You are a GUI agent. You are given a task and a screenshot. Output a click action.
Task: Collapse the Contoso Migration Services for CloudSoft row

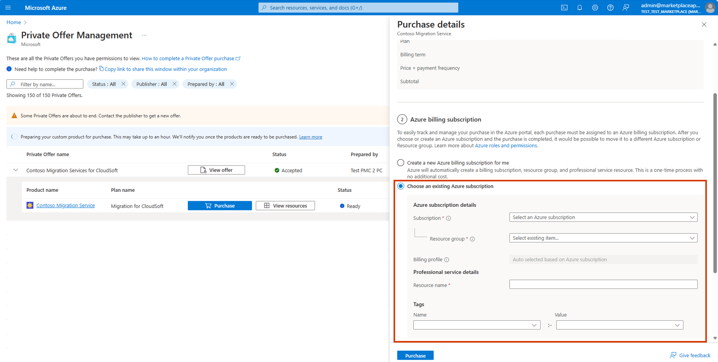pos(15,170)
